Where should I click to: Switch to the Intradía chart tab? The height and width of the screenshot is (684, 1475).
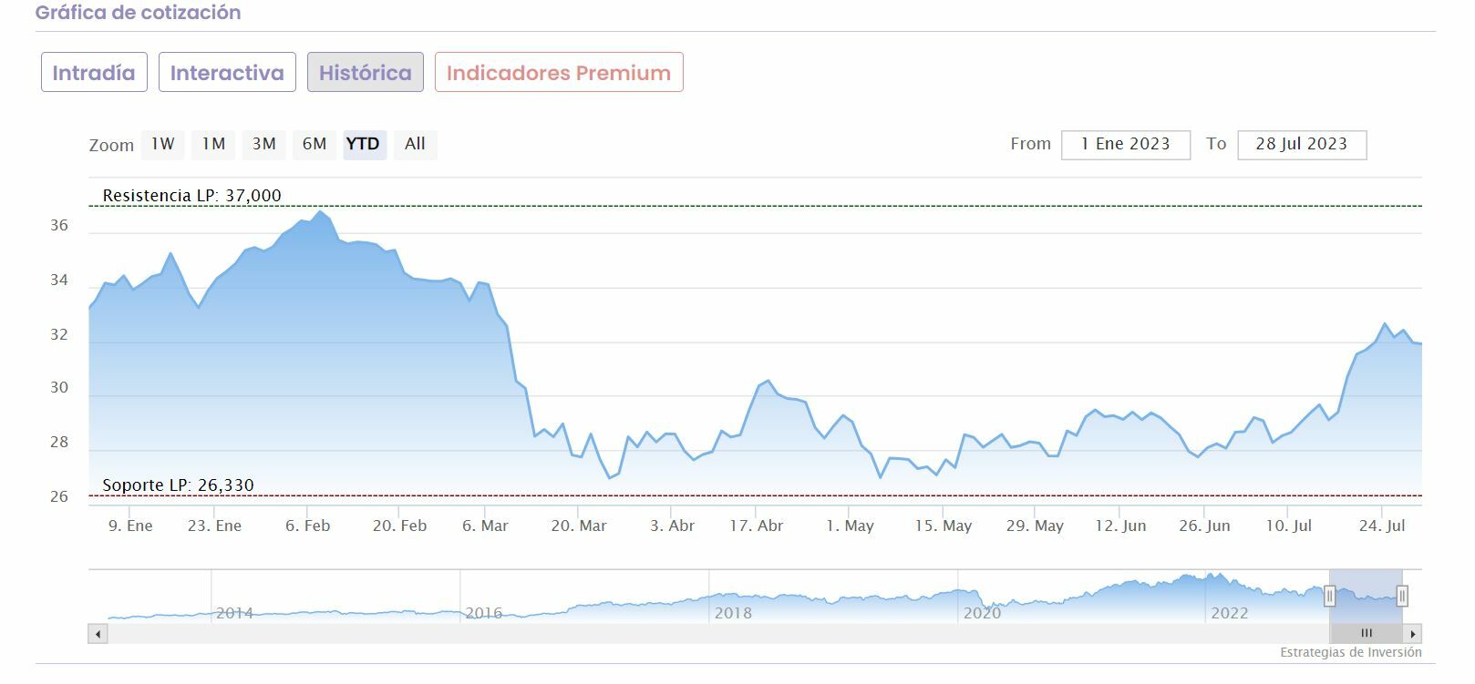point(93,73)
